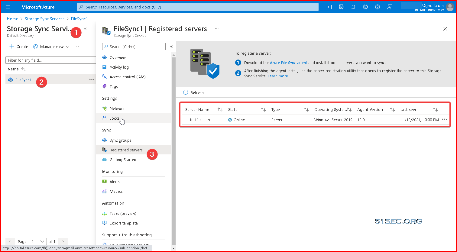The image size is (457, 252).
Task: Click the resource menu scroll-down arrow
Action: tap(173, 248)
